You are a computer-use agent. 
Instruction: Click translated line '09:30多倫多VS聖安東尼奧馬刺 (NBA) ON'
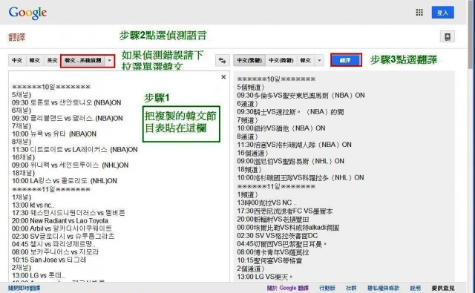coord(301,96)
